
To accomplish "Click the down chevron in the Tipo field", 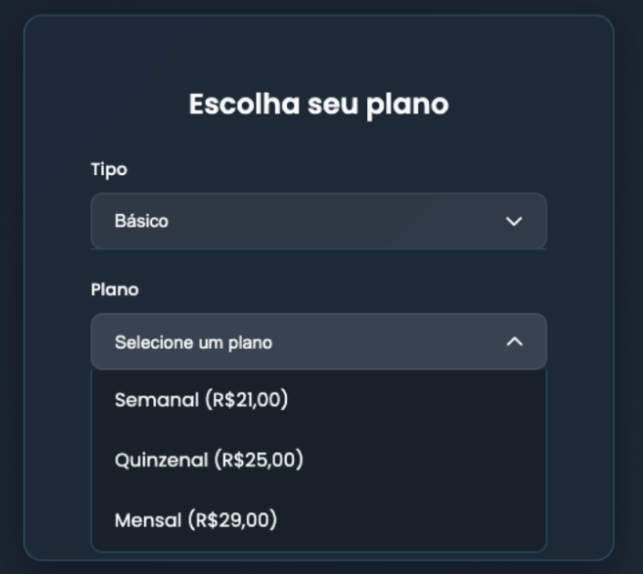I will pyautogui.click(x=514, y=221).
